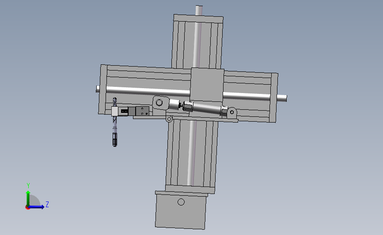Select the right end plate of horizontal rail

pos(273,97)
